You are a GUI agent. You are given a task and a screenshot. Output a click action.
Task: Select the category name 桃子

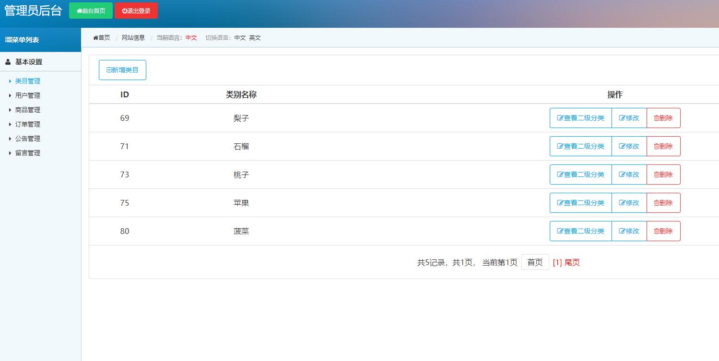pos(241,175)
